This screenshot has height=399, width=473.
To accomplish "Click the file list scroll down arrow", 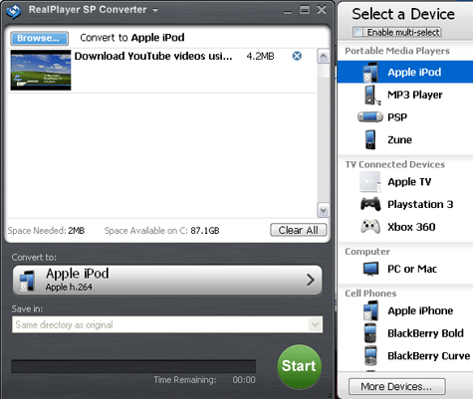I will [x=323, y=210].
